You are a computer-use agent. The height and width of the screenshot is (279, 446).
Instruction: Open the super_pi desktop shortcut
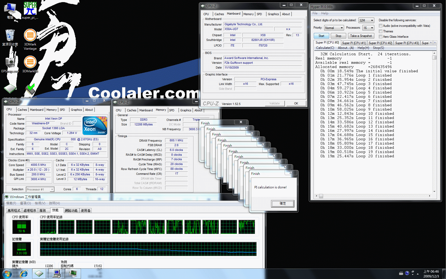(30, 11)
